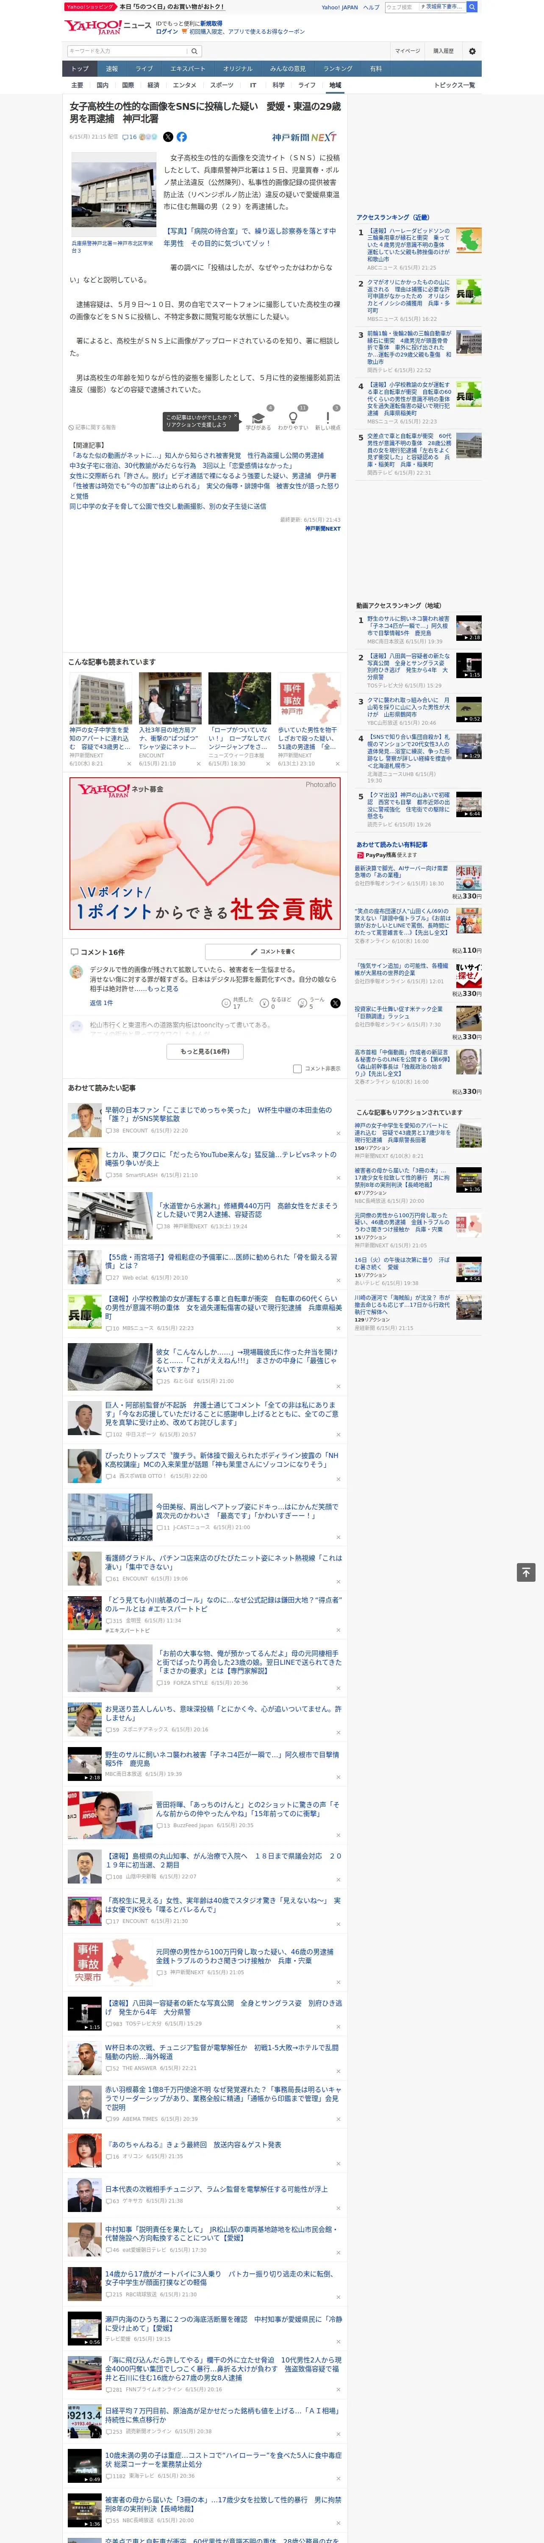
Task: Click the 神戸新聞NEXT link under the update time
Action: [x=323, y=529]
